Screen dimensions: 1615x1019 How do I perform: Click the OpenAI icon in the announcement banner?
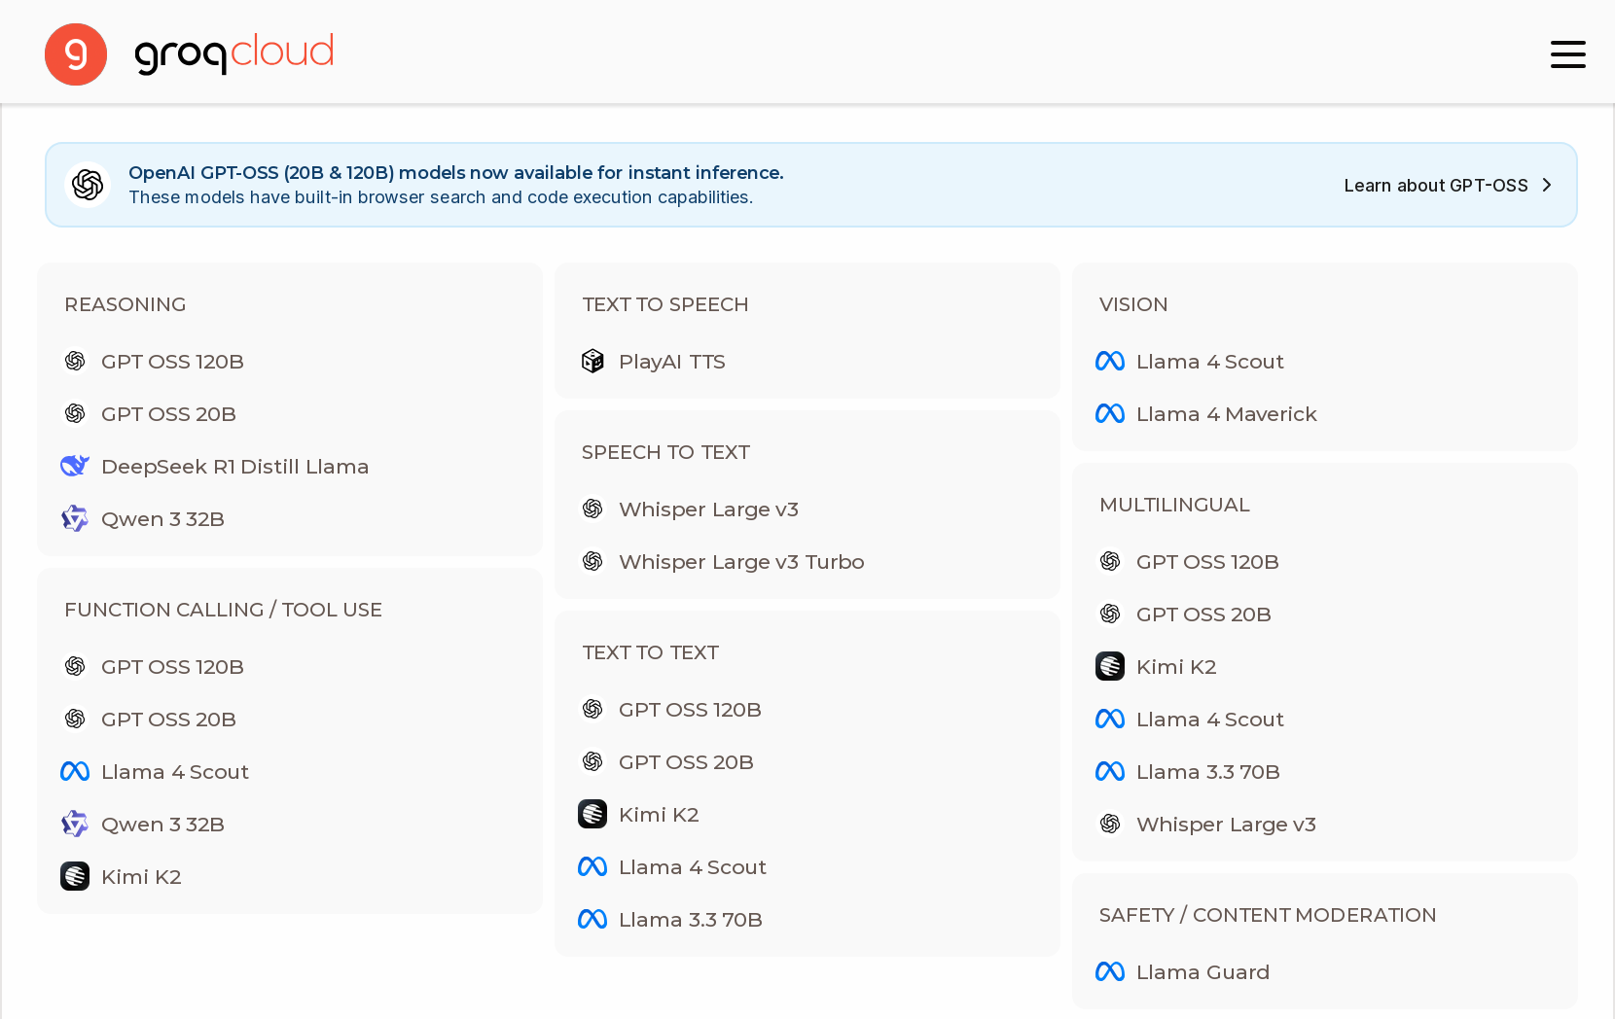pos(88,185)
